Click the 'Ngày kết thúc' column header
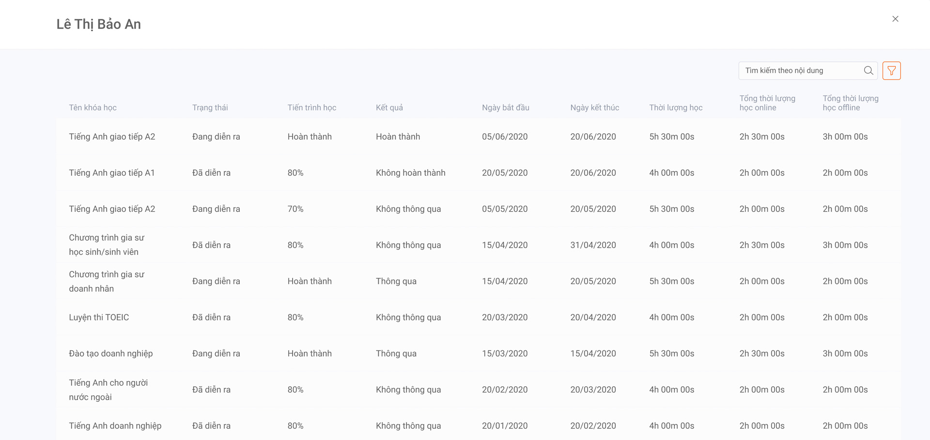 (x=594, y=108)
